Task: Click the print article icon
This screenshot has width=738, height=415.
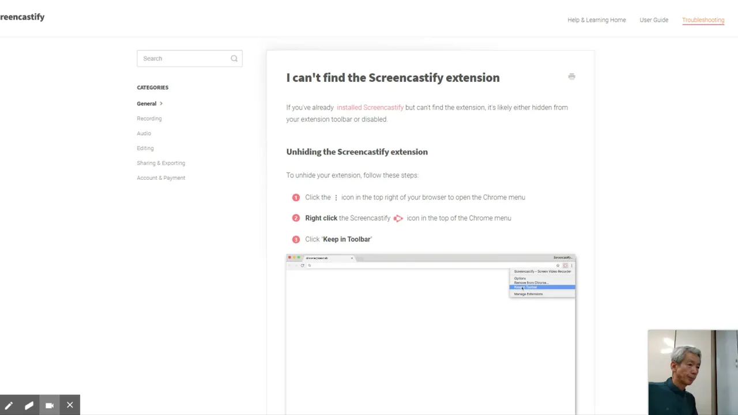Action: pyautogui.click(x=571, y=76)
